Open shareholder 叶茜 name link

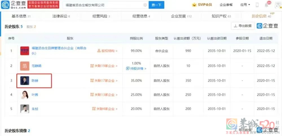coord(35,95)
